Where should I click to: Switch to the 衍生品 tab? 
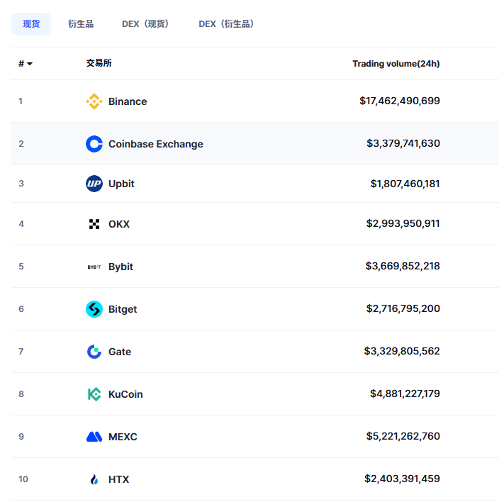click(x=81, y=24)
